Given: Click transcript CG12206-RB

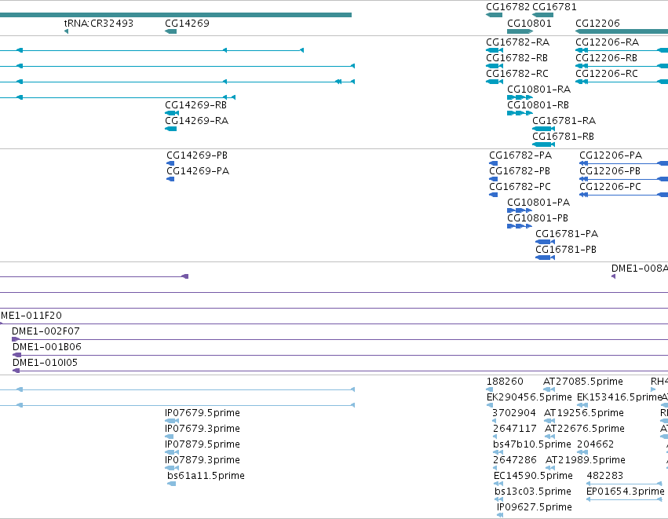Looking at the screenshot, I should click(606, 58).
